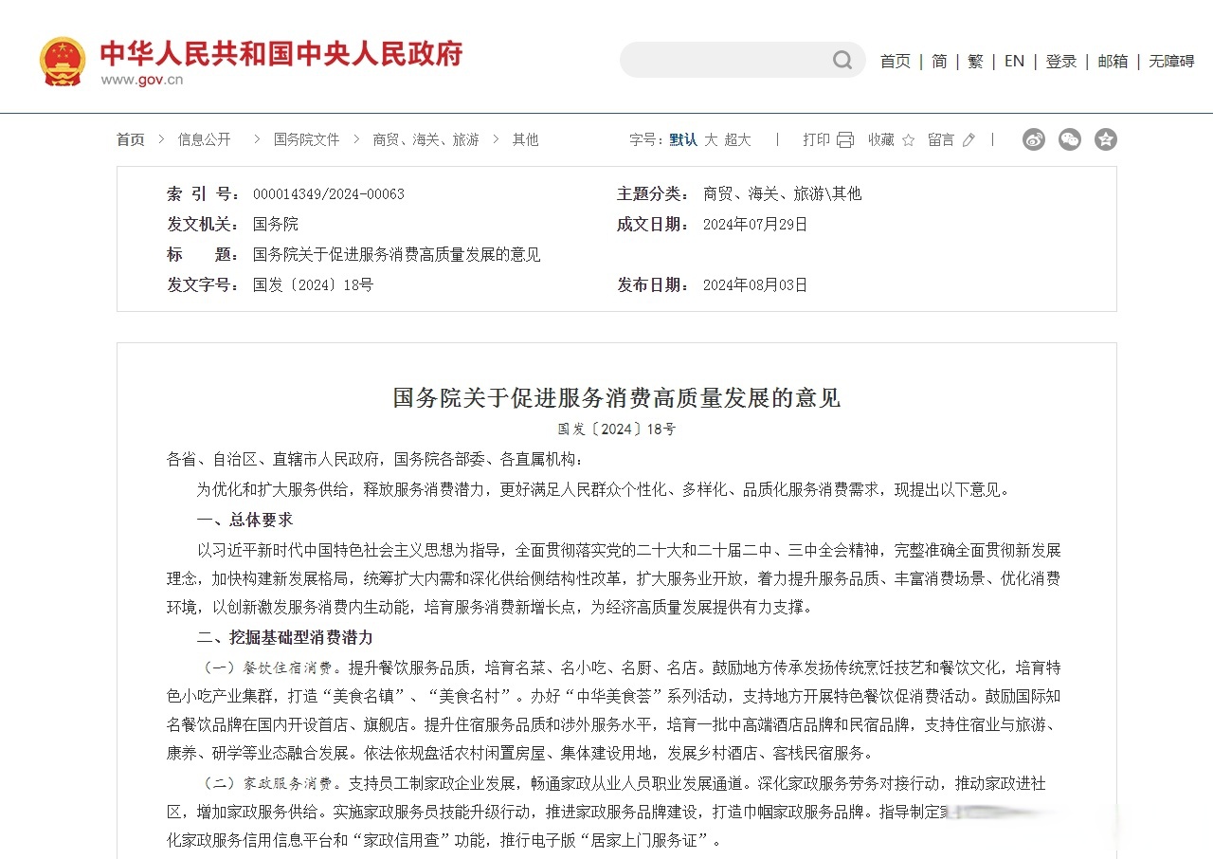Open the 邮箱 mailbox link
This screenshot has width=1213, height=859.
coord(1112,61)
